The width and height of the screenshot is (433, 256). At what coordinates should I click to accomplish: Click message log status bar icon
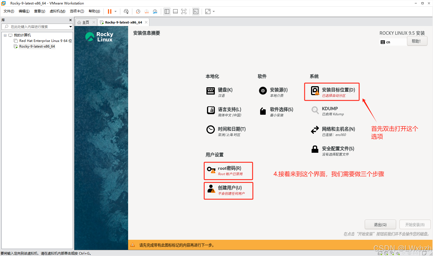tap(424, 253)
